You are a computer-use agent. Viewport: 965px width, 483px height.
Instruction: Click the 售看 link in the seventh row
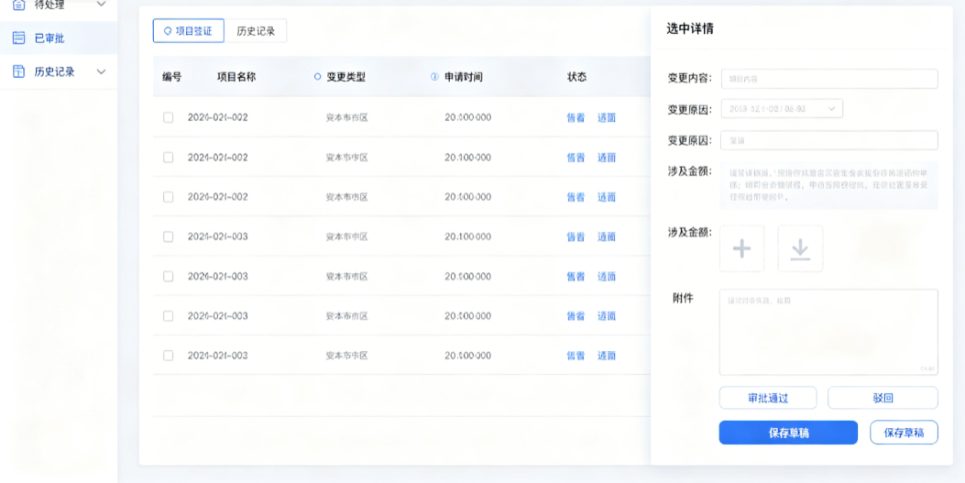576,356
